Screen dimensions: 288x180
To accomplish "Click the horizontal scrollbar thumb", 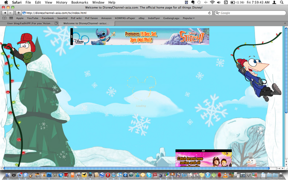I will click(x=136, y=168).
